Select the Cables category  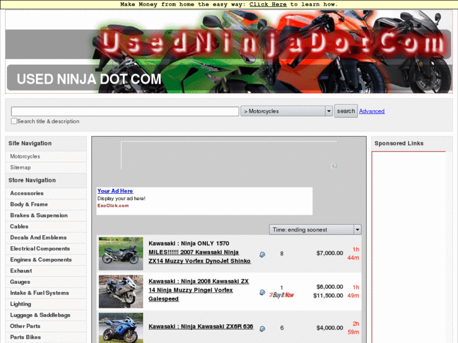click(20, 227)
